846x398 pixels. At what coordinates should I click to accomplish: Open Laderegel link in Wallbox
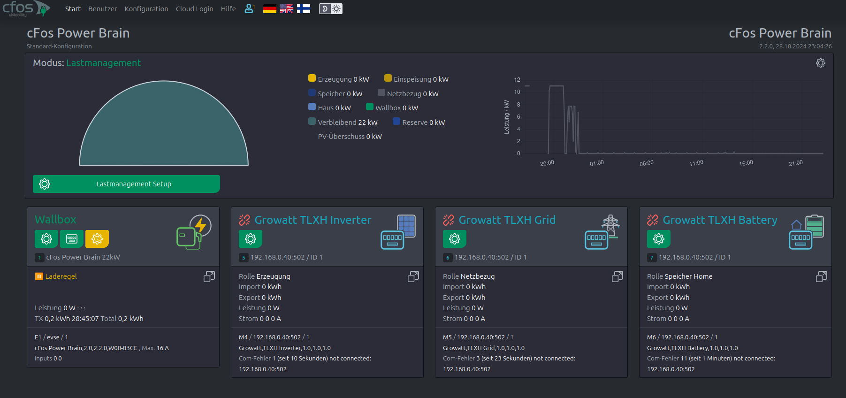point(61,276)
